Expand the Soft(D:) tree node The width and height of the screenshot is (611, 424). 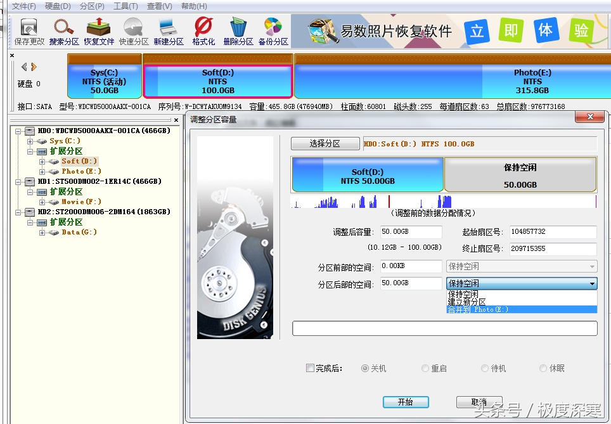coord(42,162)
